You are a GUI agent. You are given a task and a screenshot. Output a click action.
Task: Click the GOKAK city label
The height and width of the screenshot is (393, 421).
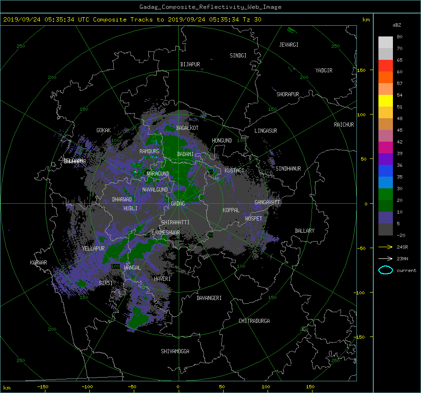pyautogui.click(x=103, y=130)
